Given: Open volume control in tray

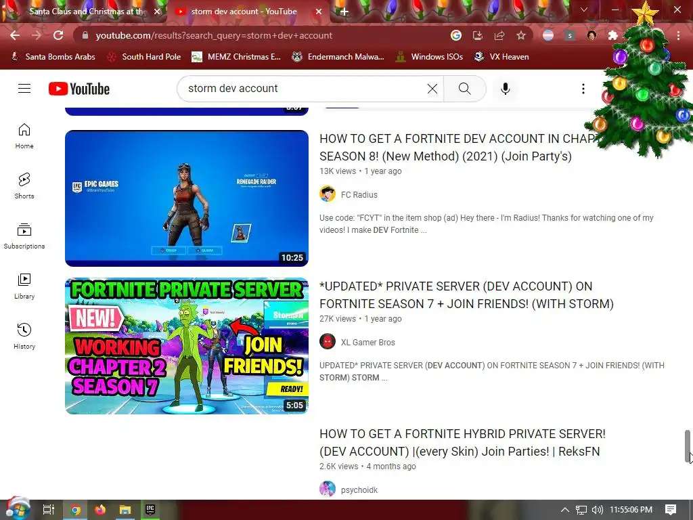Looking at the screenshot, I should tap(597, 510).
